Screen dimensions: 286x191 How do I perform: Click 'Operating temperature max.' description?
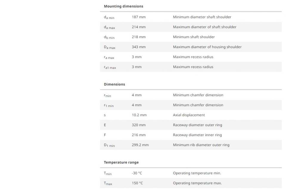pyautogui.click(x=197, y=183)
